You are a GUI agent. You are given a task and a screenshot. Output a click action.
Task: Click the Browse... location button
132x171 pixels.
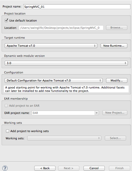[x=117, y=28]
